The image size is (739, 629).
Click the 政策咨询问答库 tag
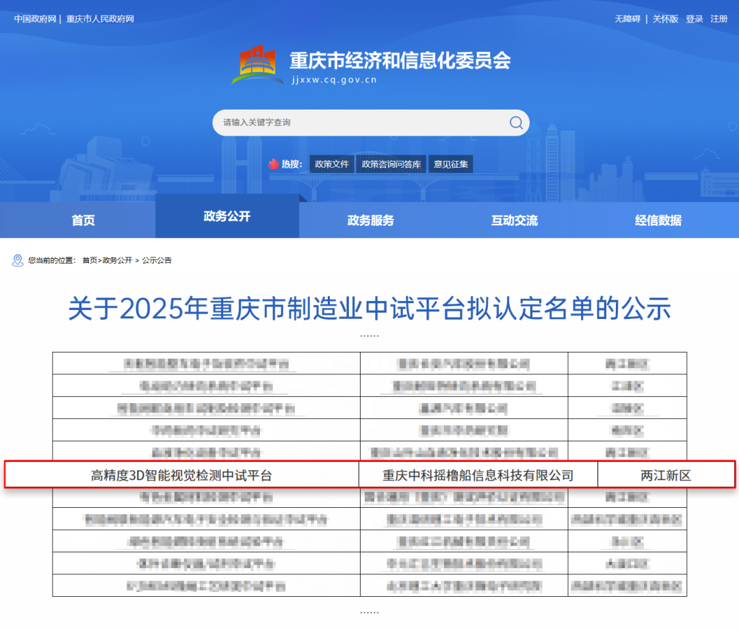click(x=391, y=164)
